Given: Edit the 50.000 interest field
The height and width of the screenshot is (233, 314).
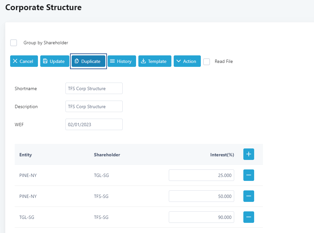Looking at the screenshot, I should click(x=201, y=196).
